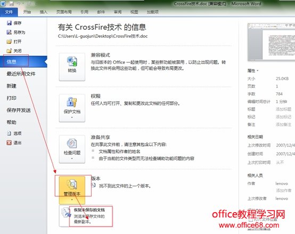Click the 相关人员 section heading
Screen dimensions: 295x234
pyautogui.click(x=255, y=175)
